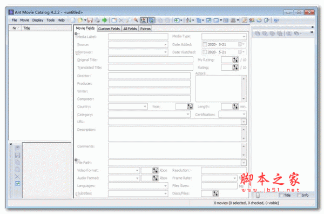Open the Source dropdown
The width and height of the screenshot is (324, 214).
pyautogui.click(x=165, y=44)
